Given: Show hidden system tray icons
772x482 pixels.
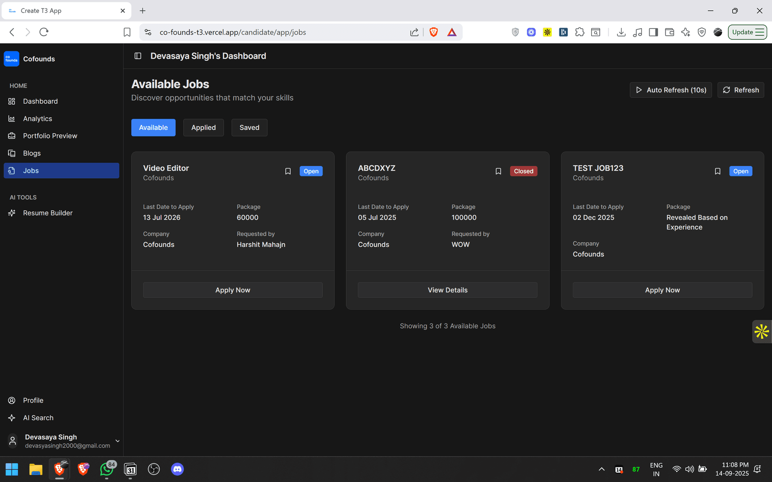Looking at the screenshot, I should [x=601, y=469].
